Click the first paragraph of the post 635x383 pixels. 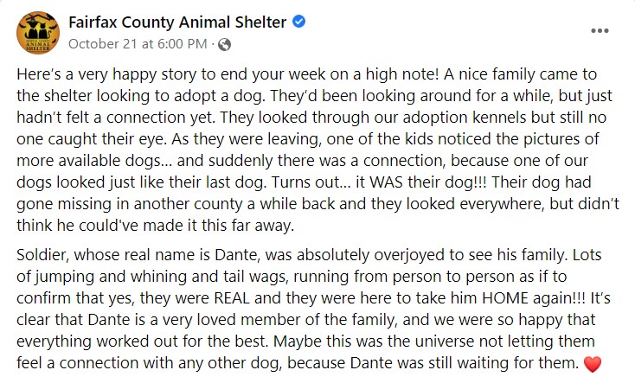[317, 150]
